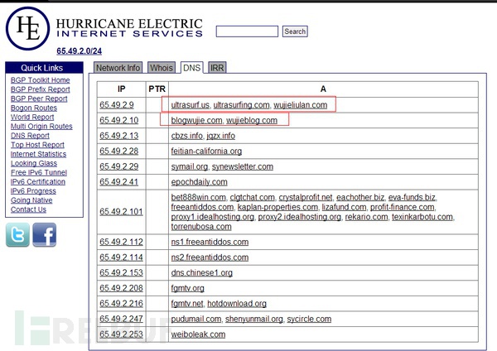This screenshot has width=497, height=351.
Task: Open IP address 65.49.2.13
Action: [118, 136]
